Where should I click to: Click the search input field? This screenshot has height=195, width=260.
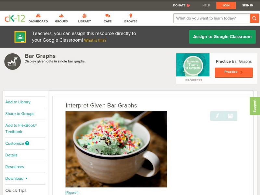212,18
